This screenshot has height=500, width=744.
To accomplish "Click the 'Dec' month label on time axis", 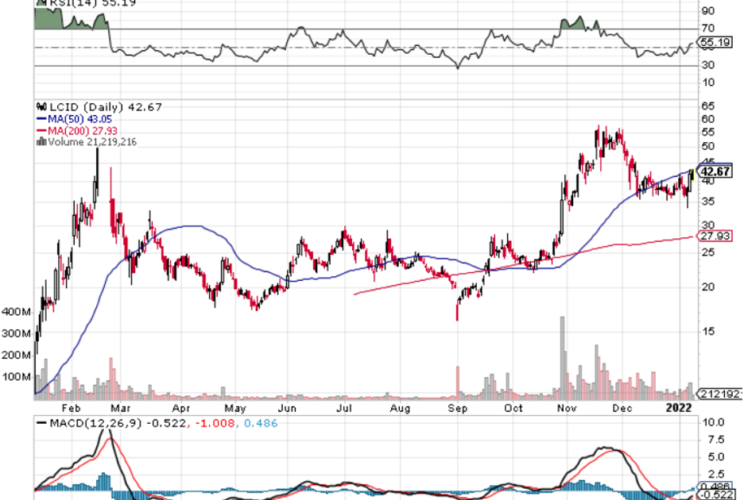I will point(622,408).
